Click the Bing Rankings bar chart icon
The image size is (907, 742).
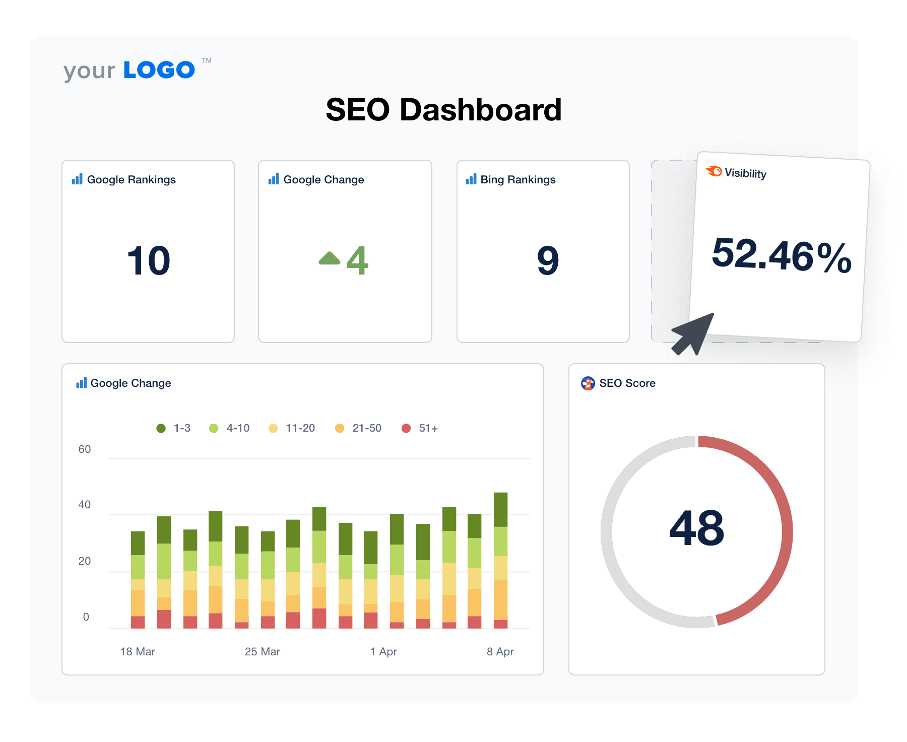472,179
